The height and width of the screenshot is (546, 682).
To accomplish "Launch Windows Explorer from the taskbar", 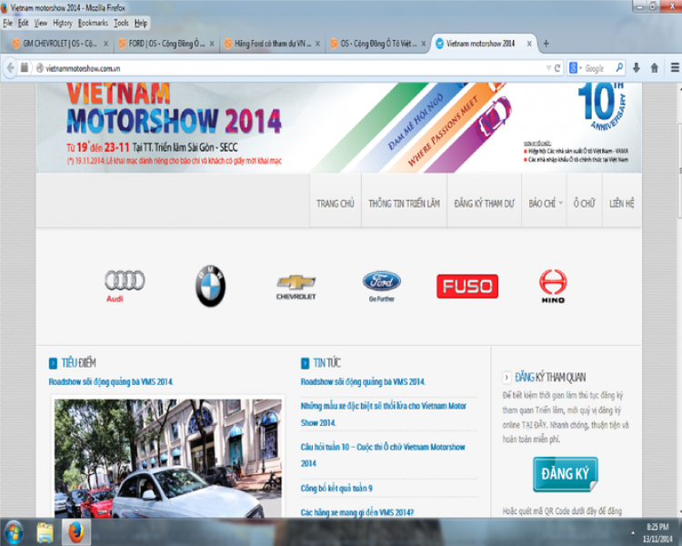I will point(45,532).
